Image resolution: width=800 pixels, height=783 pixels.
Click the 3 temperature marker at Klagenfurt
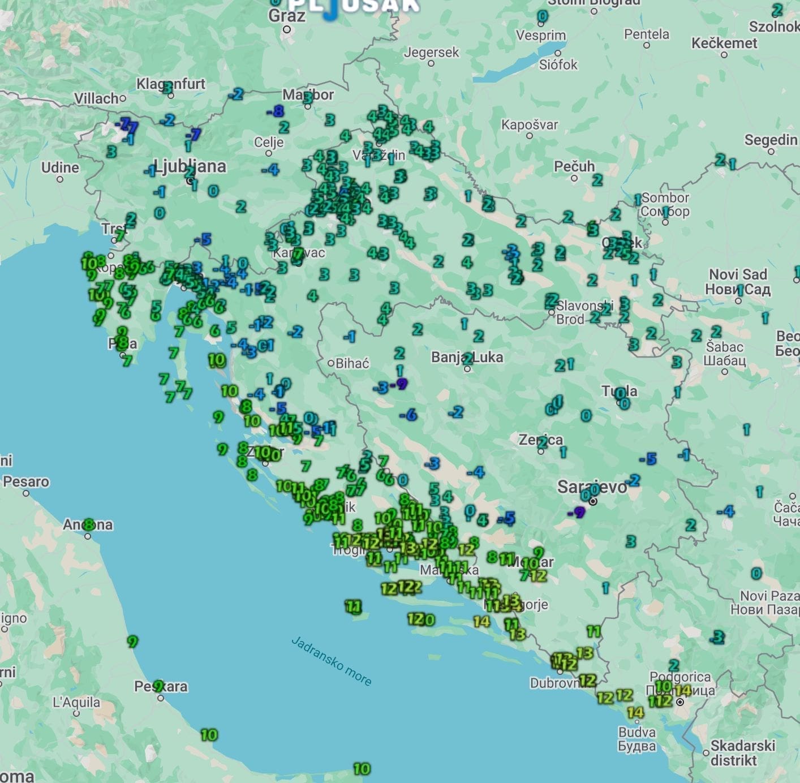[167, 87]
